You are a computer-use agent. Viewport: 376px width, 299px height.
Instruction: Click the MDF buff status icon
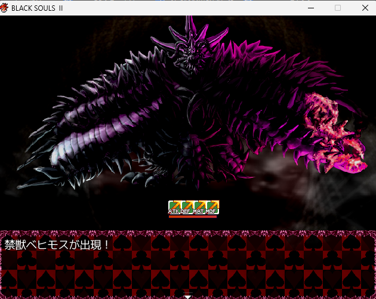click(212, 208)
